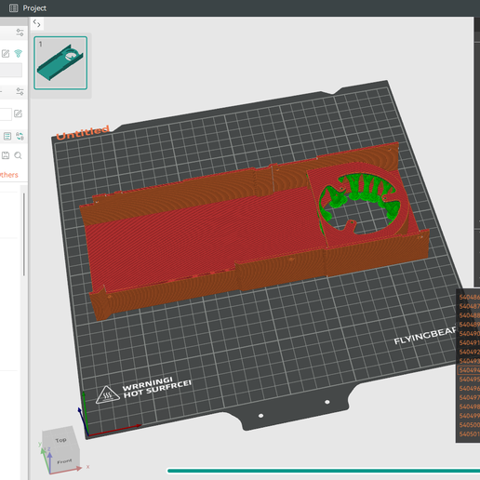Select G-code line 540486
This screenshot has height=480, width=480.
469,298
